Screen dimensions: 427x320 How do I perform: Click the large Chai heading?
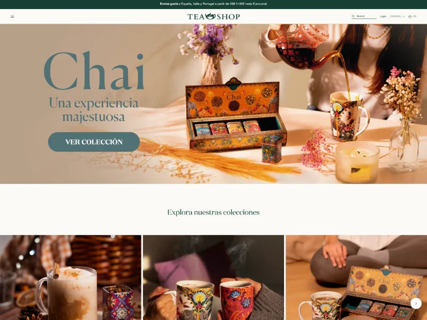tap(94, 71)
